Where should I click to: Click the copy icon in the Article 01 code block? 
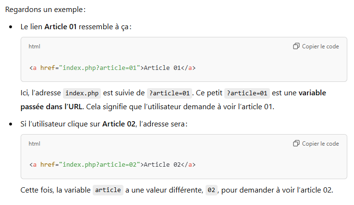pyautogui.click(x=296, y=46)
